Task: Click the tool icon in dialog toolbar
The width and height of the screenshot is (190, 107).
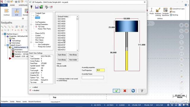Action: 31,7
